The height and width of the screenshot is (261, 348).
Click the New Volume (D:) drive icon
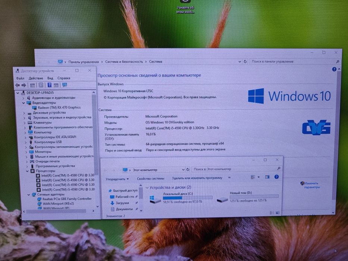[x=222, y=199]
